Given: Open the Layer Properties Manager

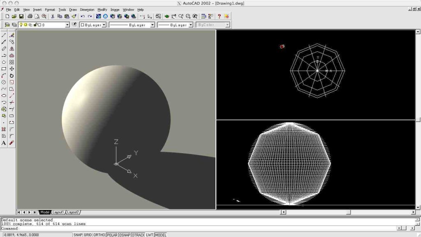Looking at the screenshot, I should coord(7,24).
